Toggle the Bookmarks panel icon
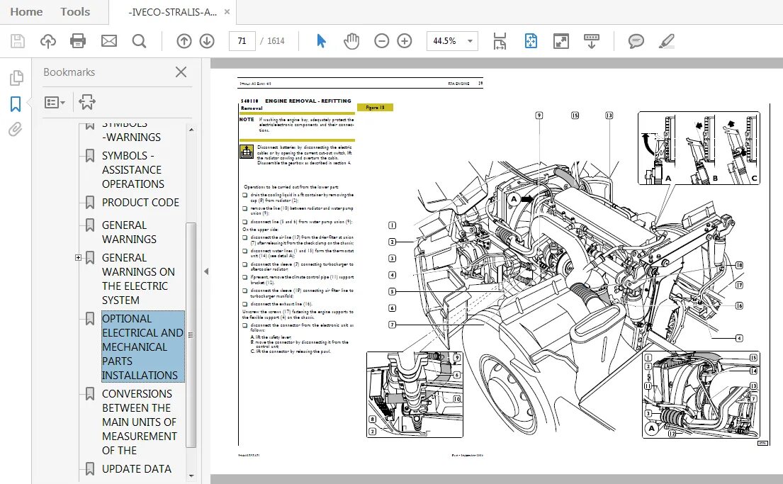Image resolution: width=783 pixels, height=484 pixels. (16, 104)
